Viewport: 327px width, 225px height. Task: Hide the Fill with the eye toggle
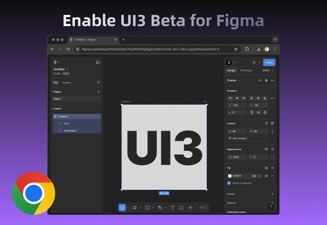(x=266, y=176)
